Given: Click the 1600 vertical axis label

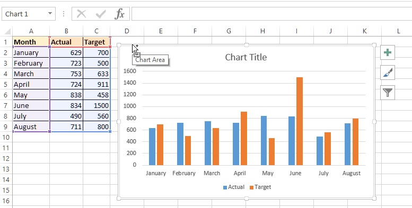Looking at the screenshot, I should click(130, 71).
